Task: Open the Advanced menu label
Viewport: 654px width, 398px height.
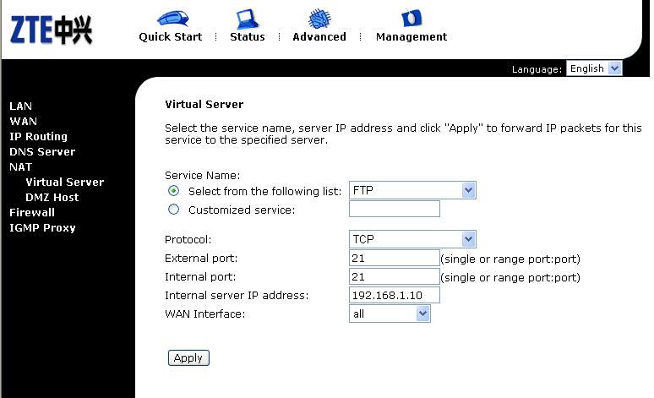Action: (319, 36)
